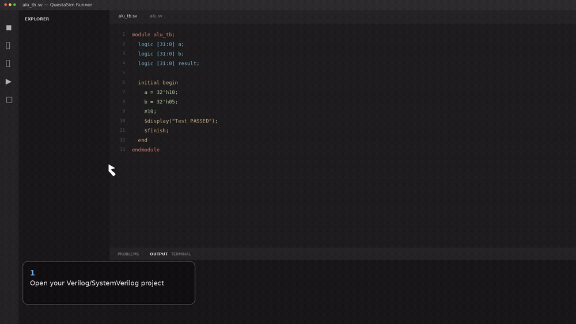Click the red close window button
The image size is (576, 324).
pyautogui.click(x=6, y=5)
